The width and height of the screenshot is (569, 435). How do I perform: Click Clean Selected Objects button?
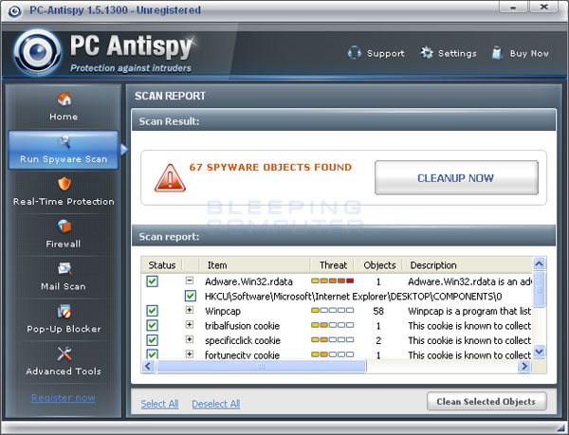point(486,401)
